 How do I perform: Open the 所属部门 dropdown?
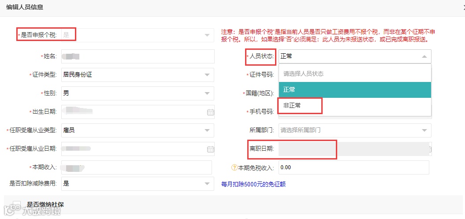(x=424, y=130)
